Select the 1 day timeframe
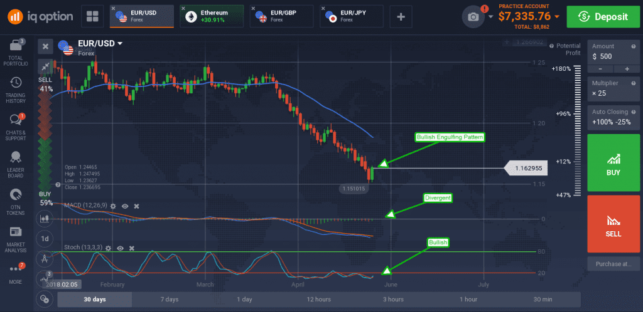Viewport: 643px width, 312px height. 244,299
